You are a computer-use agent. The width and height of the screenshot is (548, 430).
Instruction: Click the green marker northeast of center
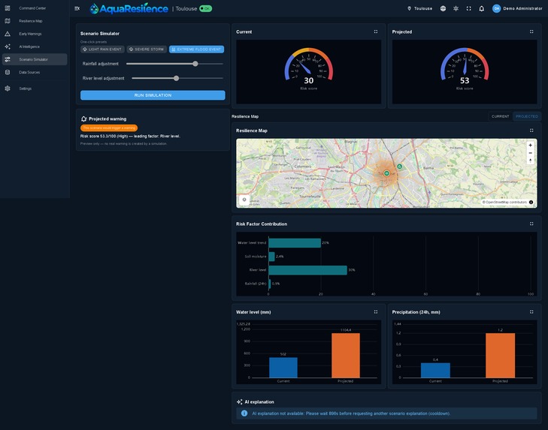(399, 167)
